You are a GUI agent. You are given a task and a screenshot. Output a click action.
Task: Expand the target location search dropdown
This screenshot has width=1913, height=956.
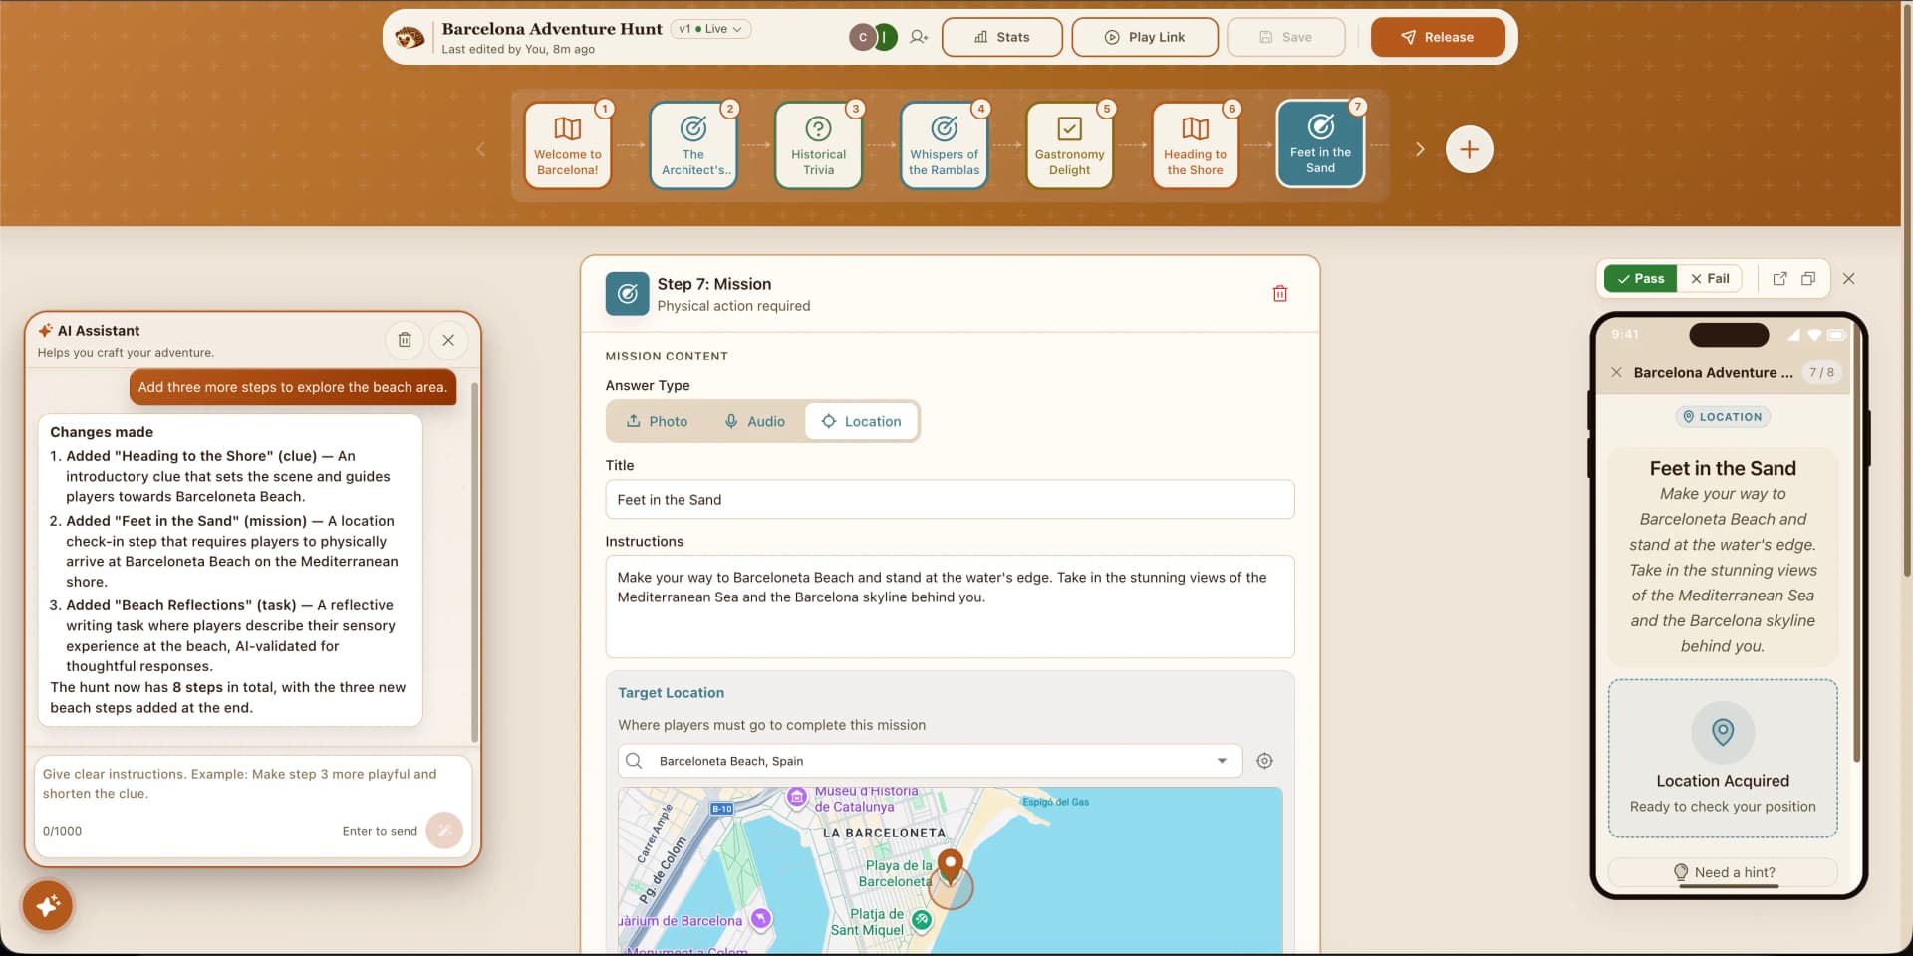[x=1222, y=761]
